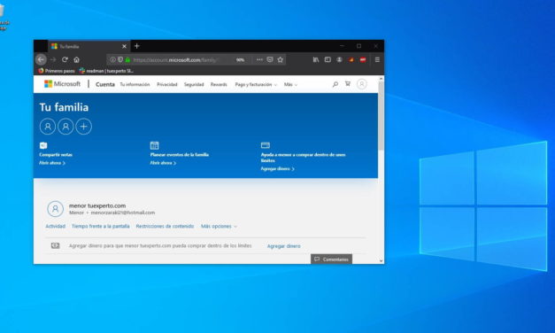Open the Firefox account icon in the toolbar

[339, 59]
